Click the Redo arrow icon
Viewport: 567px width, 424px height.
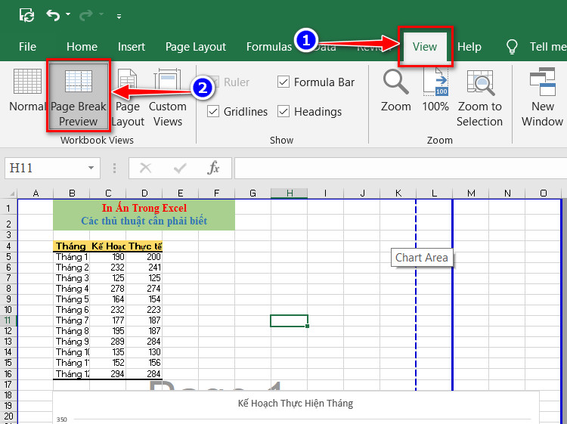pyautogui.click(x=86, y=15)
